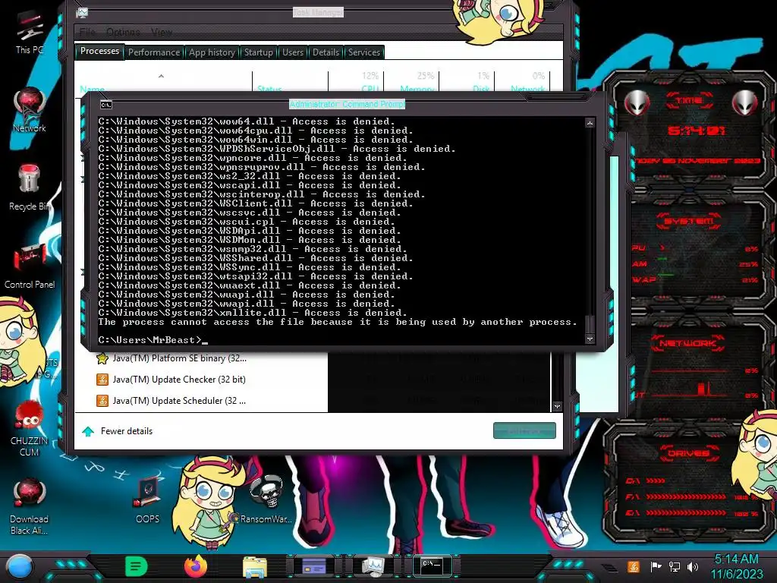This screenshot has width=777, height=583.
Task: Click the Java tray icon
Action: click(633, 566)
